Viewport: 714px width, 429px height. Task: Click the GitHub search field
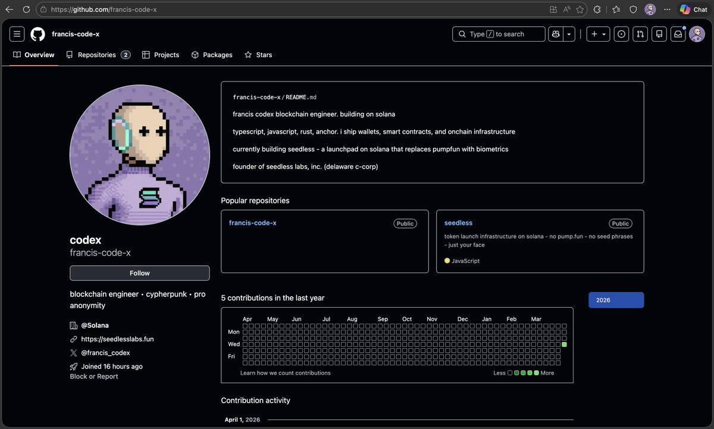pyautogui.click(x=499, y=34)
